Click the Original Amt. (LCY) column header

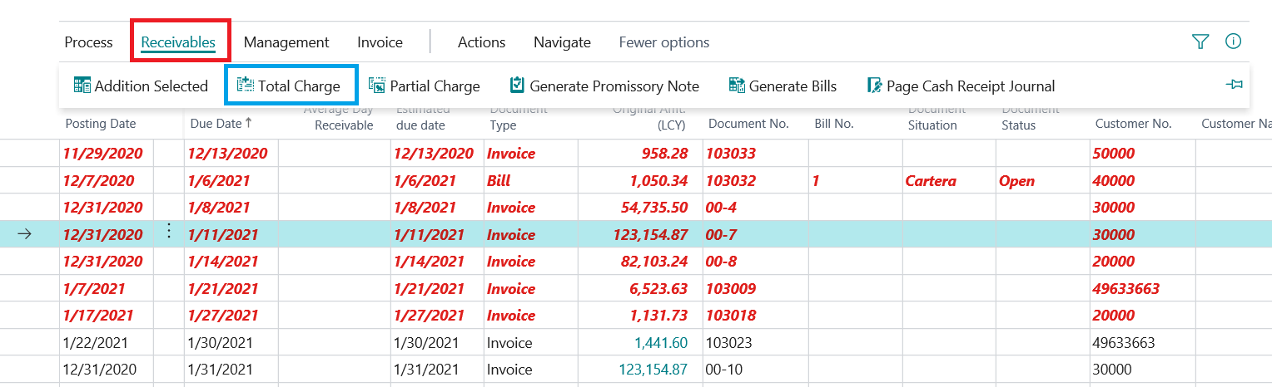click(649, 117)
